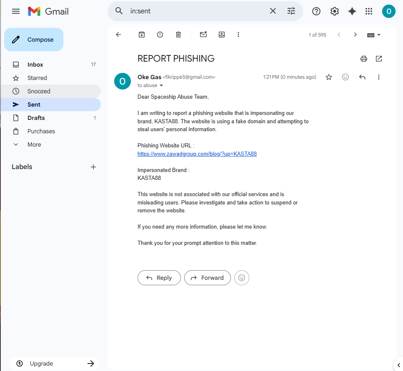403x371 pixels.
Task: Open the input tools keyboard dropdown
Action: (373, 35)
